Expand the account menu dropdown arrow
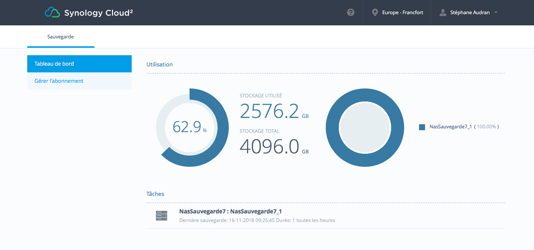This screenshot has width=534, height=250. click(496, 13)
